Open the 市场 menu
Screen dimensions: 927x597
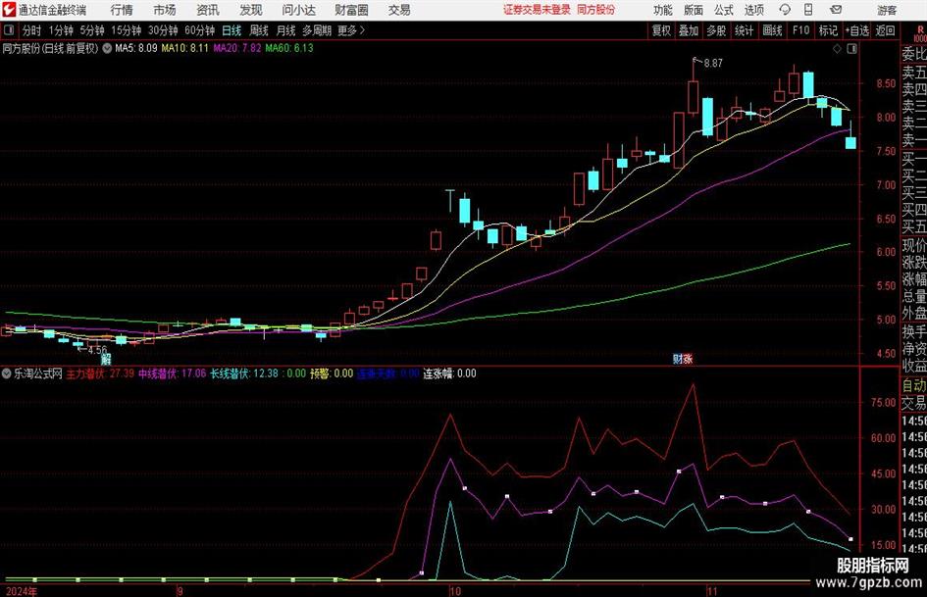[x=165, y=10]
